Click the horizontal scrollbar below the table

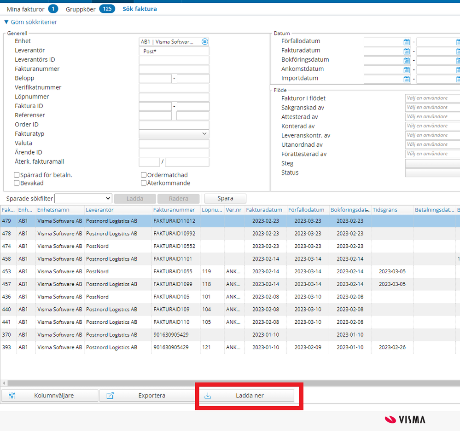(x=233, y=383)
